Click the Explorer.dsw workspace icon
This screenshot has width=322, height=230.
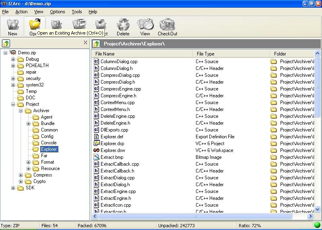point(96,150)
